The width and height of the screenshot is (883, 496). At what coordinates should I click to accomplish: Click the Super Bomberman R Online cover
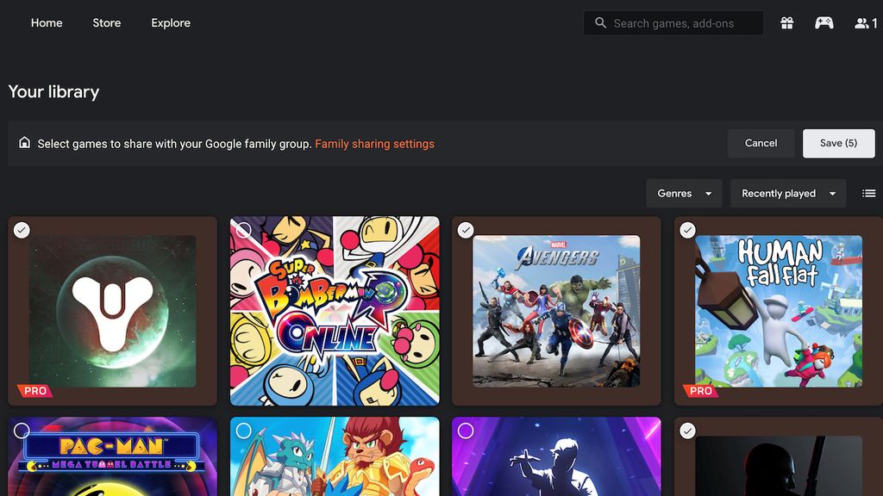tap(335, 311)
